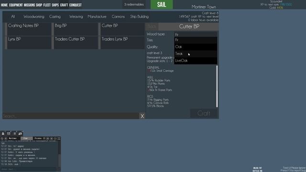Filter by Weaving category
The width and height of the screenshot is (306, 172).
[x=76, y=17]
